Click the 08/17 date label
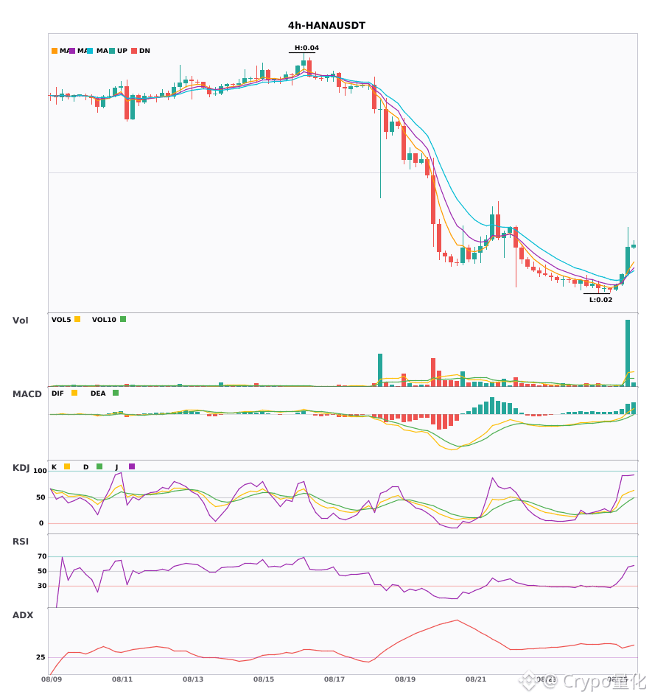This screenshot has width=652, height=700. click(x=334, y=679)
